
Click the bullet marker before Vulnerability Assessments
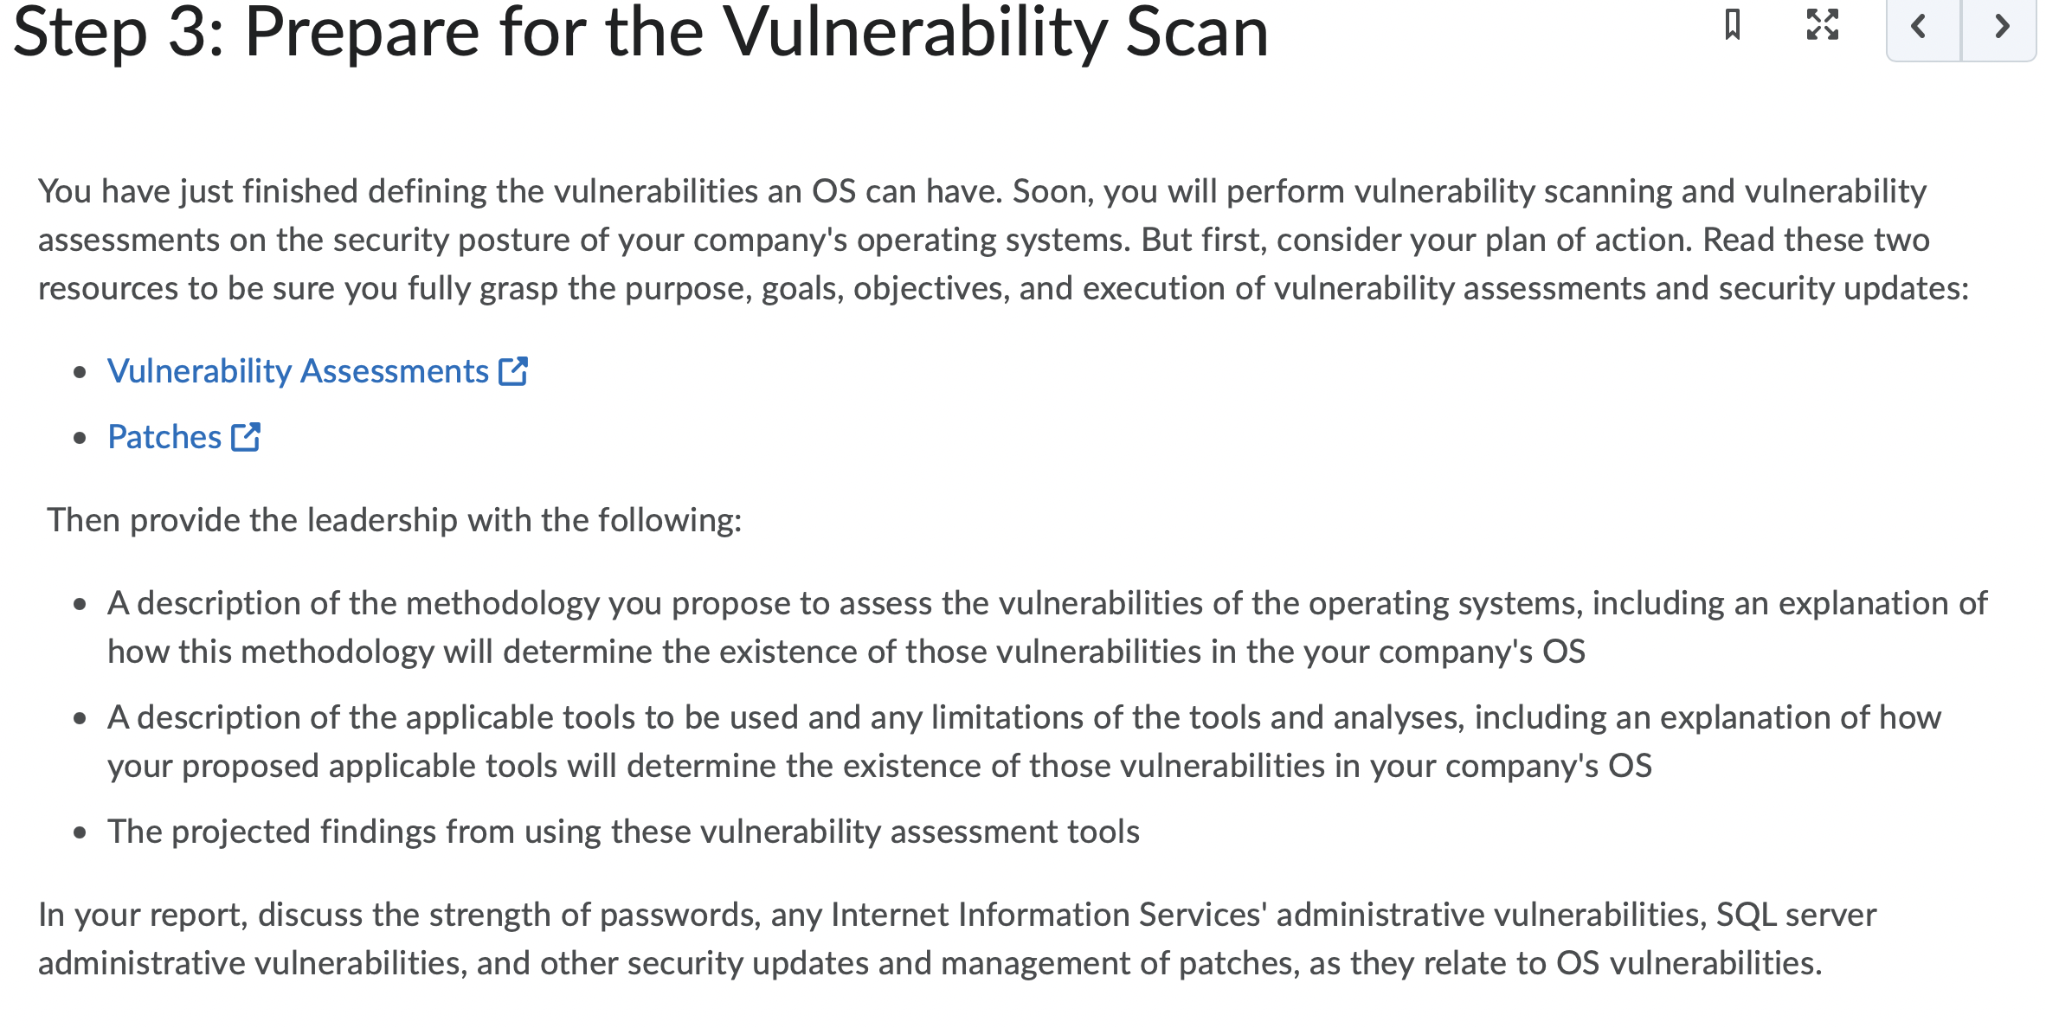tap(80, 373)
